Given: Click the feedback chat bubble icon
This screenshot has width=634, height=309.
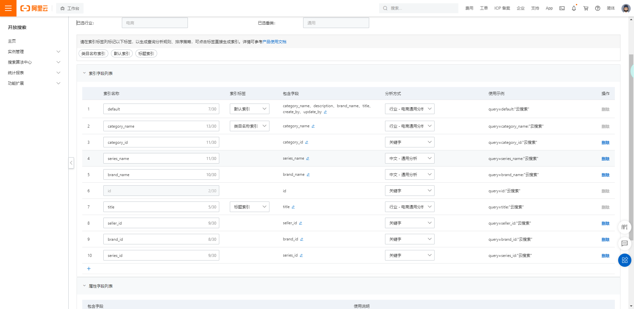Looking at the screenshot, I should (624, 244).
